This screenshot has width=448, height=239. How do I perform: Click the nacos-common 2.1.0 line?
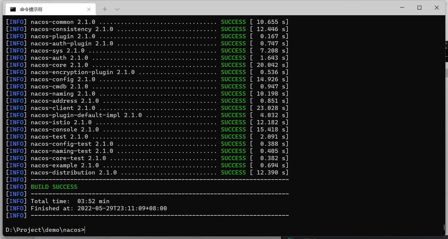(147, 22)
